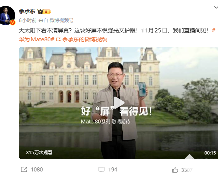Screen dimensions: 218x177
Task: Open the 微博视频号 source link
Action: [62, 20]
